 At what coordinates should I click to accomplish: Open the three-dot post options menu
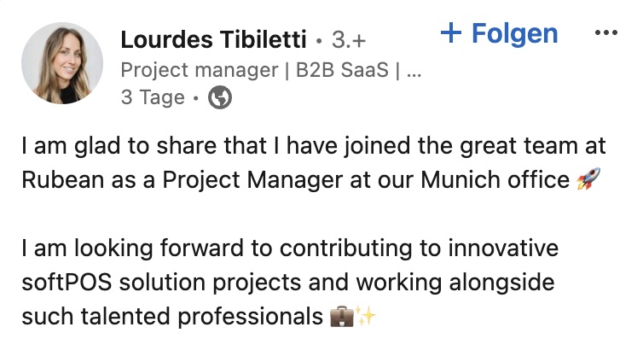coord(604,33)
